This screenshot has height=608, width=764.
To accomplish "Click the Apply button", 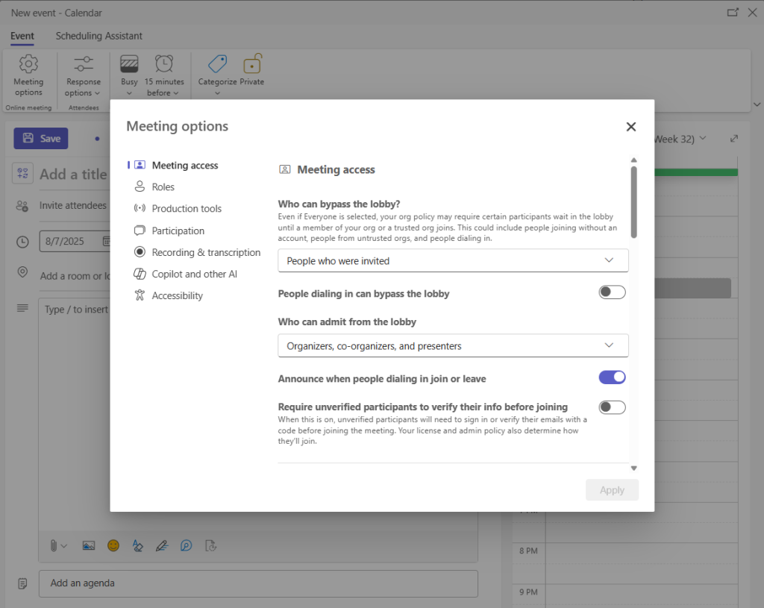I will [x=612, y=490].
